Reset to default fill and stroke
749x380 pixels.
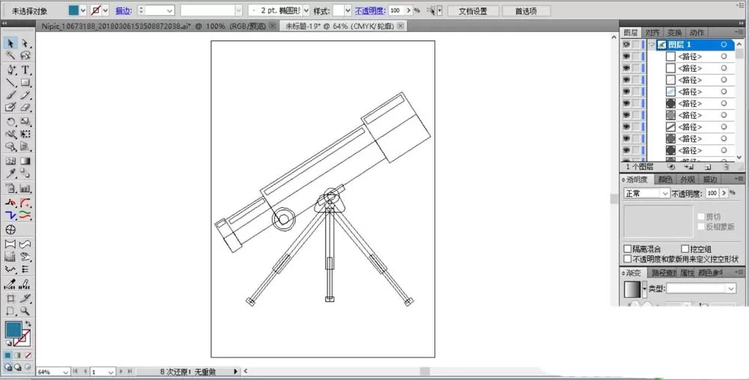[x=8, y=343]
